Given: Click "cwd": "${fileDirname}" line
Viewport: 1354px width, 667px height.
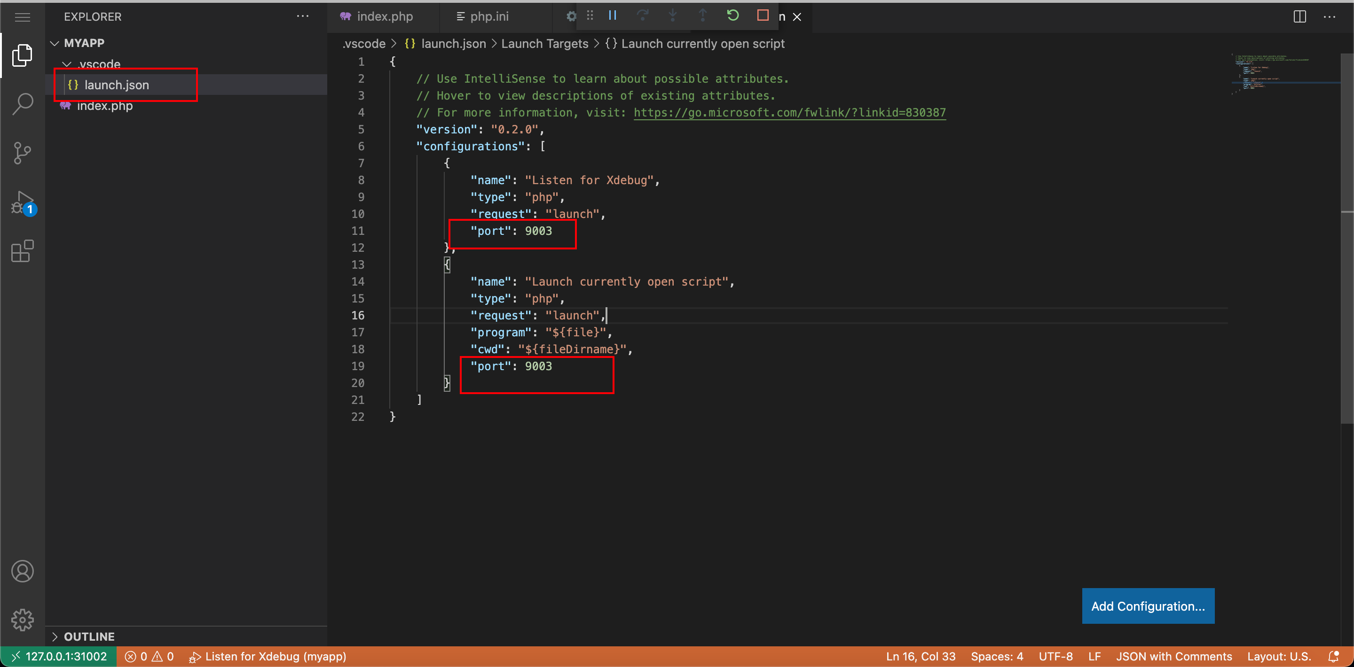Looking at the screenshot, I should [551, 349].
